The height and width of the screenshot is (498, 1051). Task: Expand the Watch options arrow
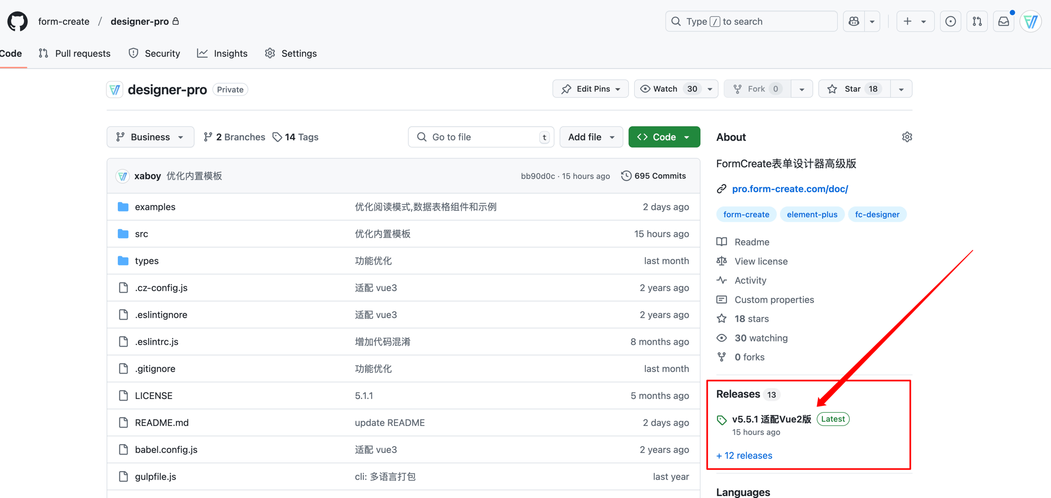pos(710,89)
